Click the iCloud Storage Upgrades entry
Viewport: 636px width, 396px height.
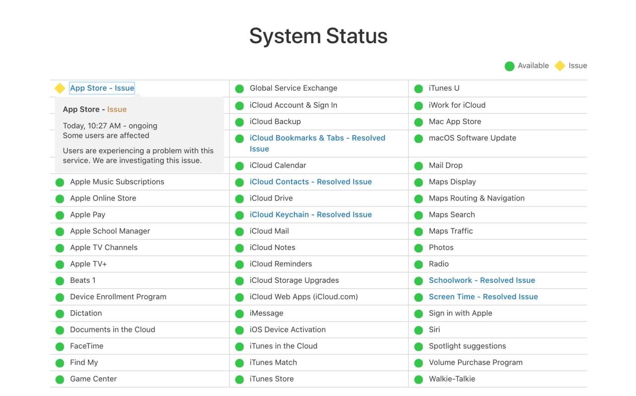coord(294,280)
